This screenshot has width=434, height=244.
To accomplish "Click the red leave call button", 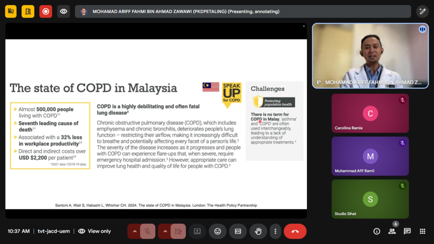I will coord(295,231).
